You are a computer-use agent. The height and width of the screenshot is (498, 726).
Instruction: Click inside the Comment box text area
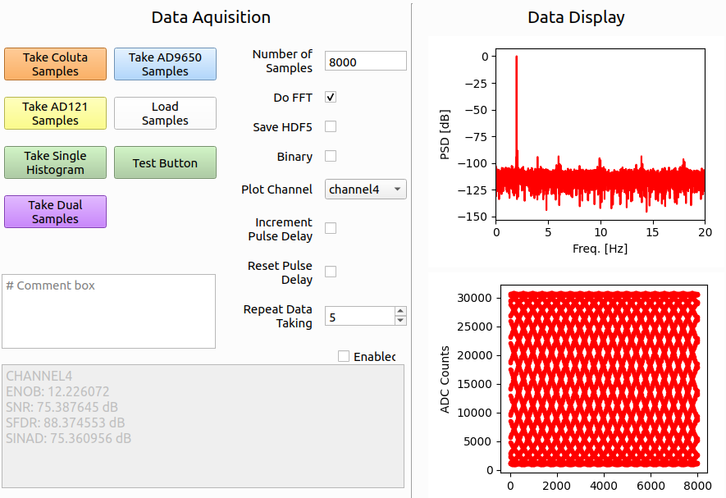click(x=108, y=312)
